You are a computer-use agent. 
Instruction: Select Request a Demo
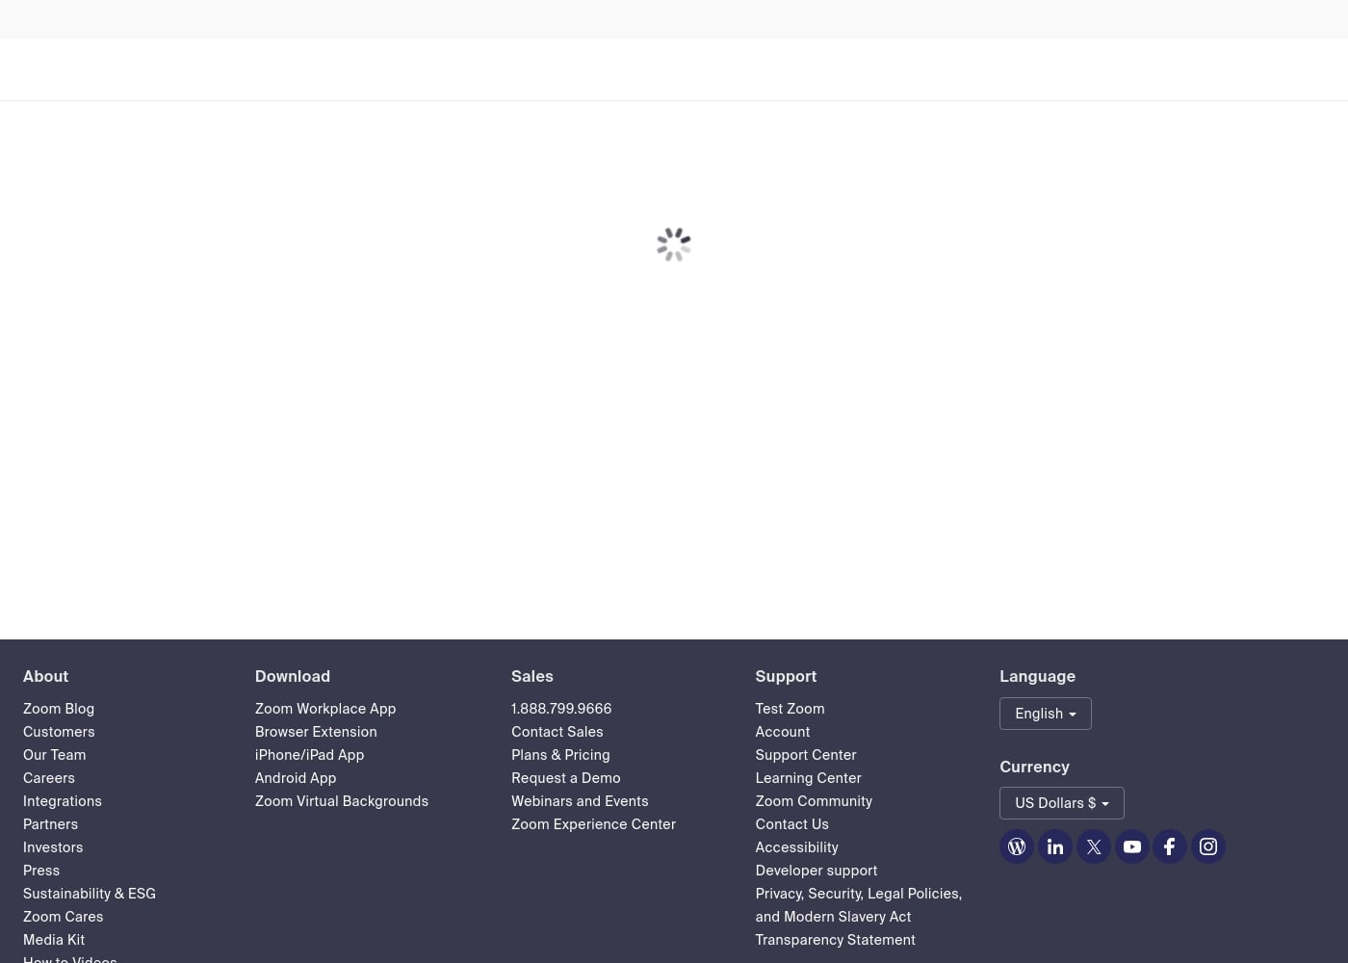[565, 778]
